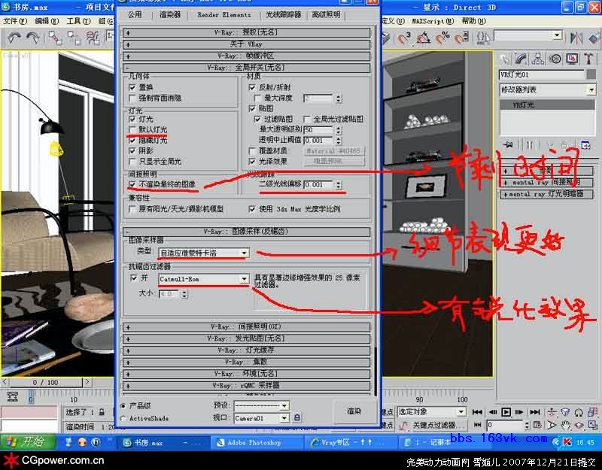
Task: Switch to the 公用 tab
Action: (135, 14)
